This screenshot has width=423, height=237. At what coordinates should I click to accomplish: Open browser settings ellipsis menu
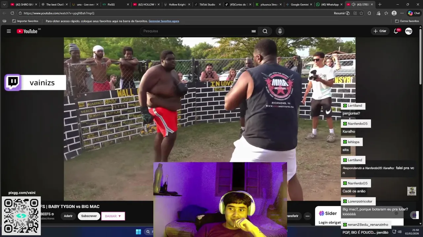click(x=402, y=13)
